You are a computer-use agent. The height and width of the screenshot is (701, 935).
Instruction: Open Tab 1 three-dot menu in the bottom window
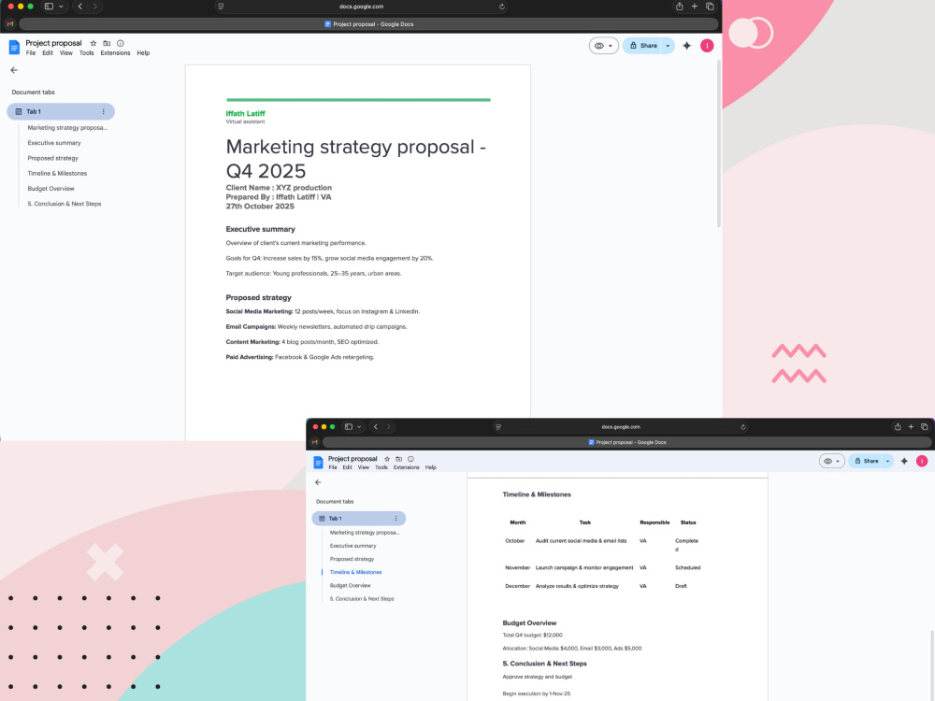click(x=396, y=519)
